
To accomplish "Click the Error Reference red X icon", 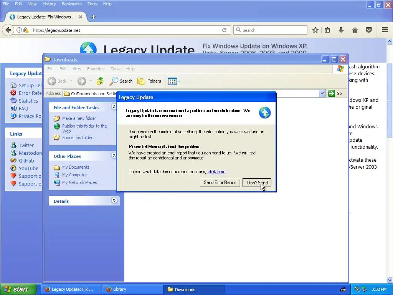I will point(13,93).
